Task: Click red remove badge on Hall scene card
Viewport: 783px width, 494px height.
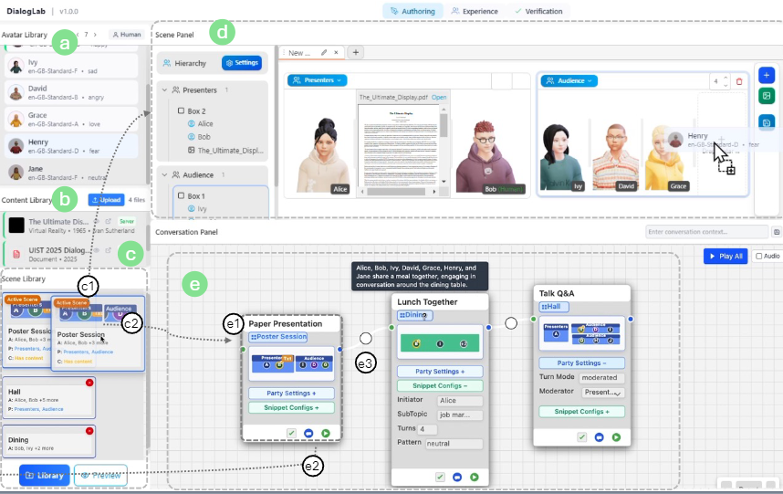Action: [89, 383]
